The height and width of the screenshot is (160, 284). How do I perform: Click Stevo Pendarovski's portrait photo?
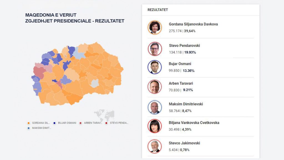(x=155, y=49)
